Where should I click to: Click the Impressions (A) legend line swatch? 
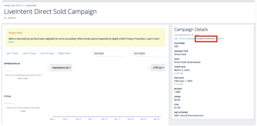(x=9, y=71)
